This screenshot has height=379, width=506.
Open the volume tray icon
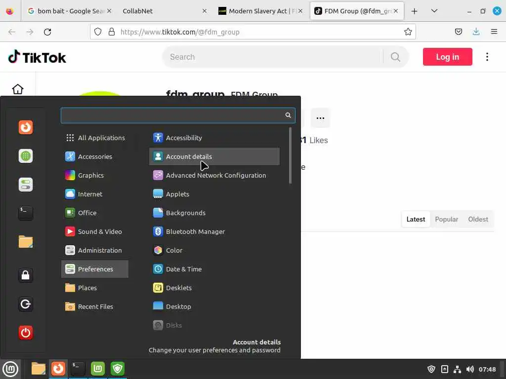pos(470,369)
